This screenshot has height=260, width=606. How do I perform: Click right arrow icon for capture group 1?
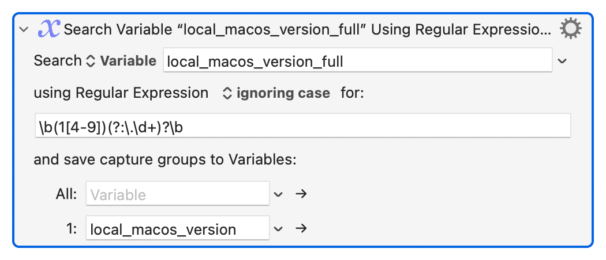tap(301, 228)
